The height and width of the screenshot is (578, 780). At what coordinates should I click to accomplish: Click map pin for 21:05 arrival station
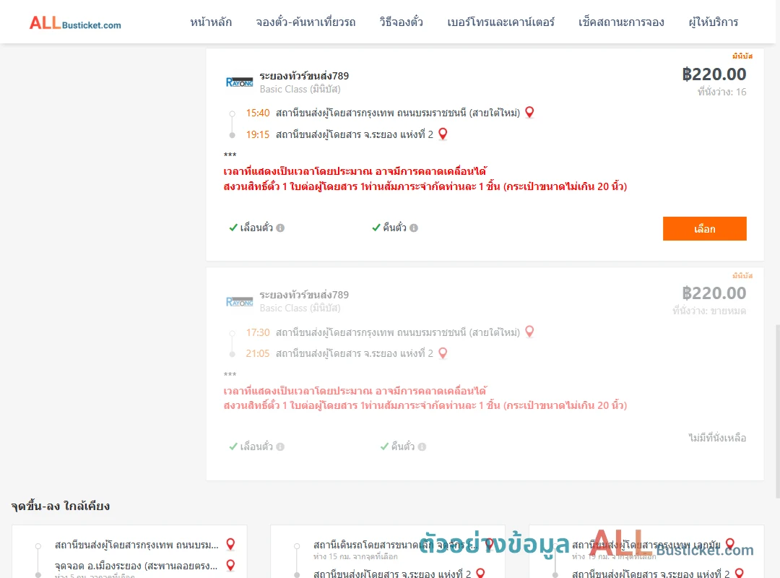443,353
